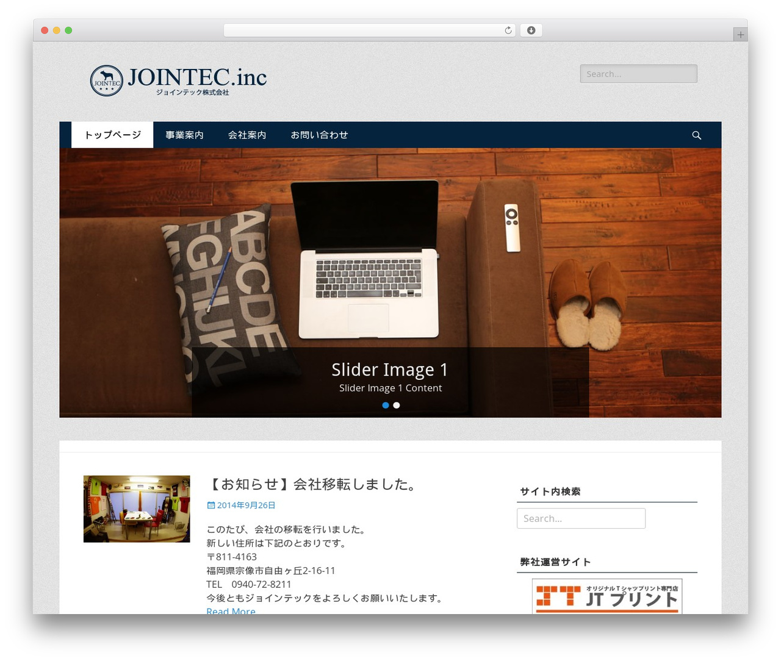The width and height of the screenshot is (781, 661).
Task: Click the JOINTEC.inc site logo
Action: [178, 80]
